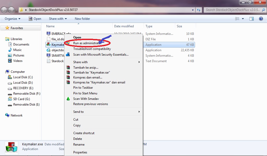The image size is (267, 156).
Task: Open the Music library
Action: pos(17,50)
